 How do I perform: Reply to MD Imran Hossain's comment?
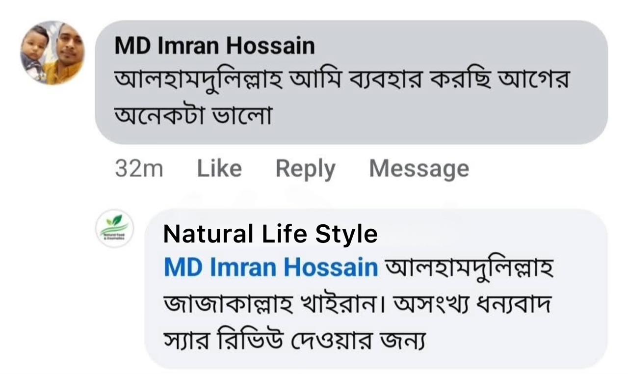(305, 169)
